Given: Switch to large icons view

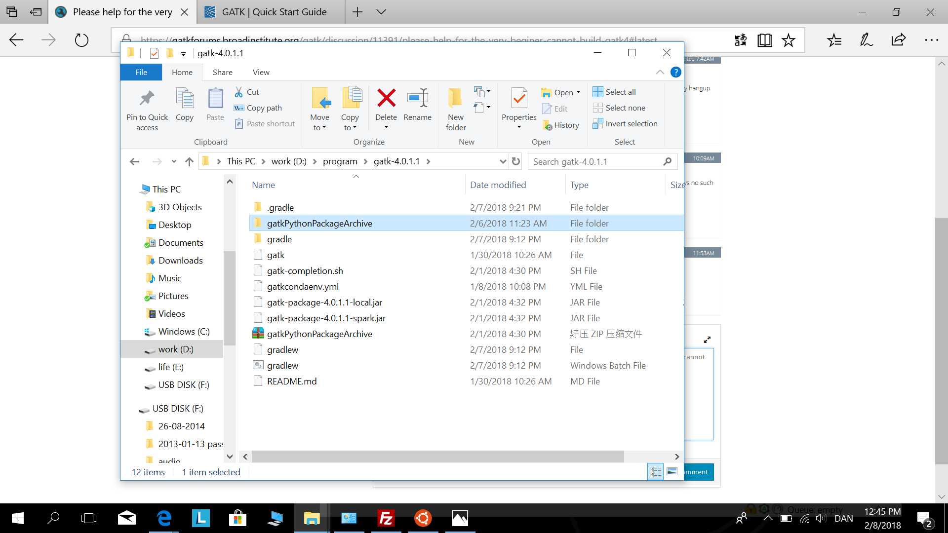Looking at the screenshot, I should 672,472.
